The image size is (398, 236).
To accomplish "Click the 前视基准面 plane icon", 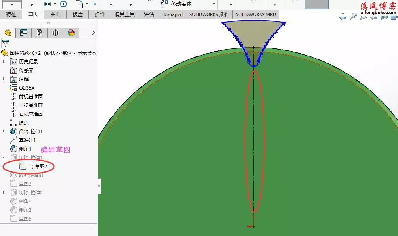I will 13,96.
